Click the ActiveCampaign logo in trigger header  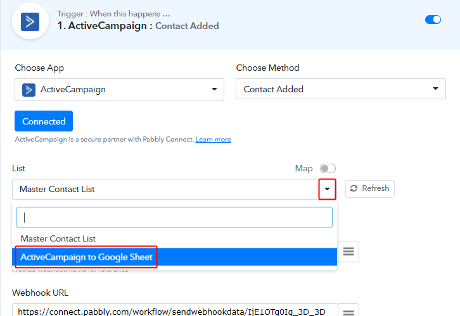coord(30,21)
